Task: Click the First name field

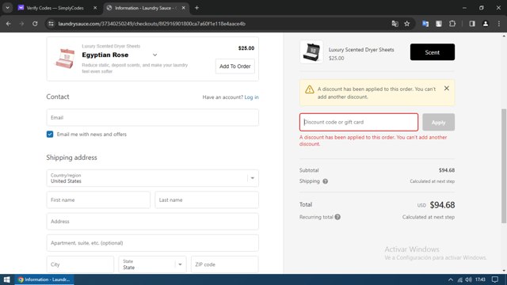Action: point(98,199)
